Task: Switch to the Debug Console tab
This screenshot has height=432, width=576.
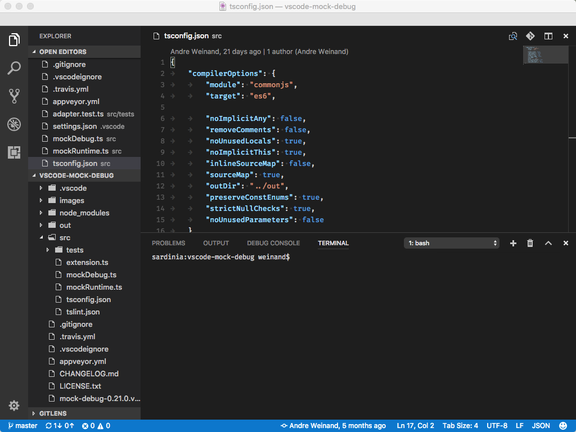Action: coord(273,243)
